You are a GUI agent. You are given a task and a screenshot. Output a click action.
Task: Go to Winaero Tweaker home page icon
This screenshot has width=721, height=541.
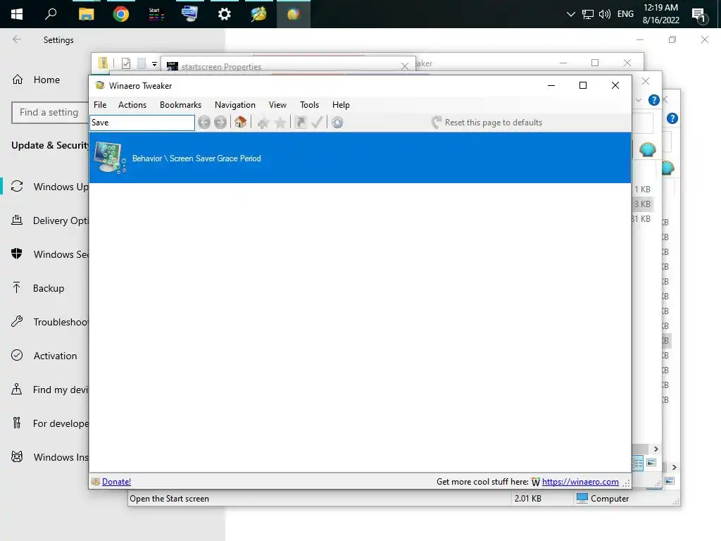(240, 123)
